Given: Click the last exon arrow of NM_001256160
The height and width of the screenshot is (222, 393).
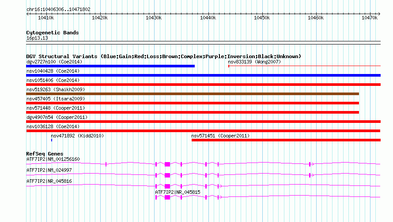Looking at the screenshot, I should 312,164.
